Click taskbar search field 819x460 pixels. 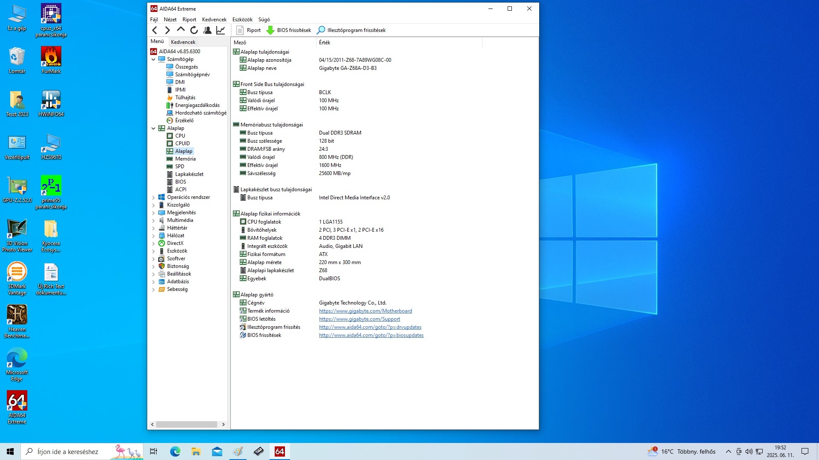tap(82, 451)
